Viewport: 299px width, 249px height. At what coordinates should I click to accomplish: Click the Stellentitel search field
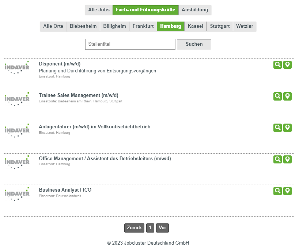pos(130,44)
